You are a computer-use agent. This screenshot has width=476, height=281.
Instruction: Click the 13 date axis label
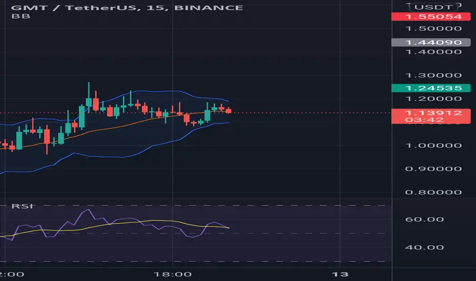(340, 275)
